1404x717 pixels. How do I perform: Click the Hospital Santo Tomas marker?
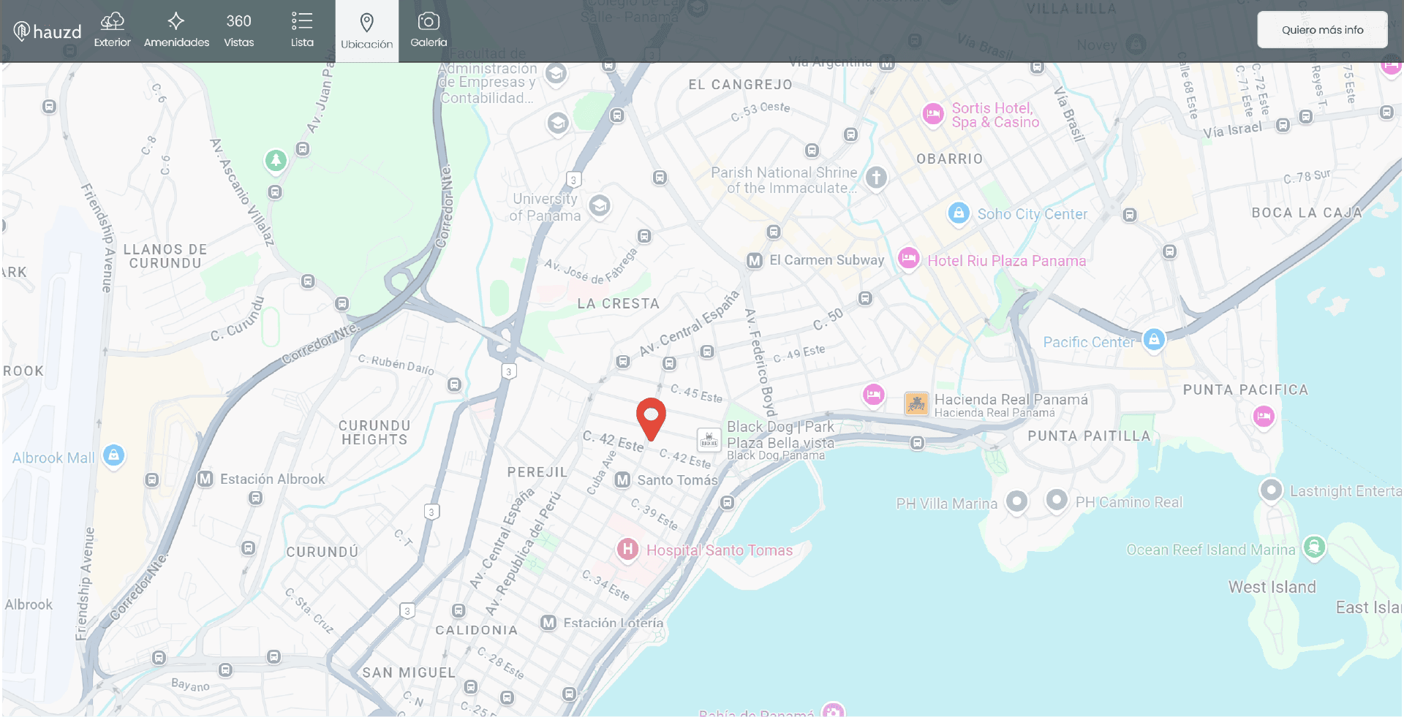[x=627, y=550]
